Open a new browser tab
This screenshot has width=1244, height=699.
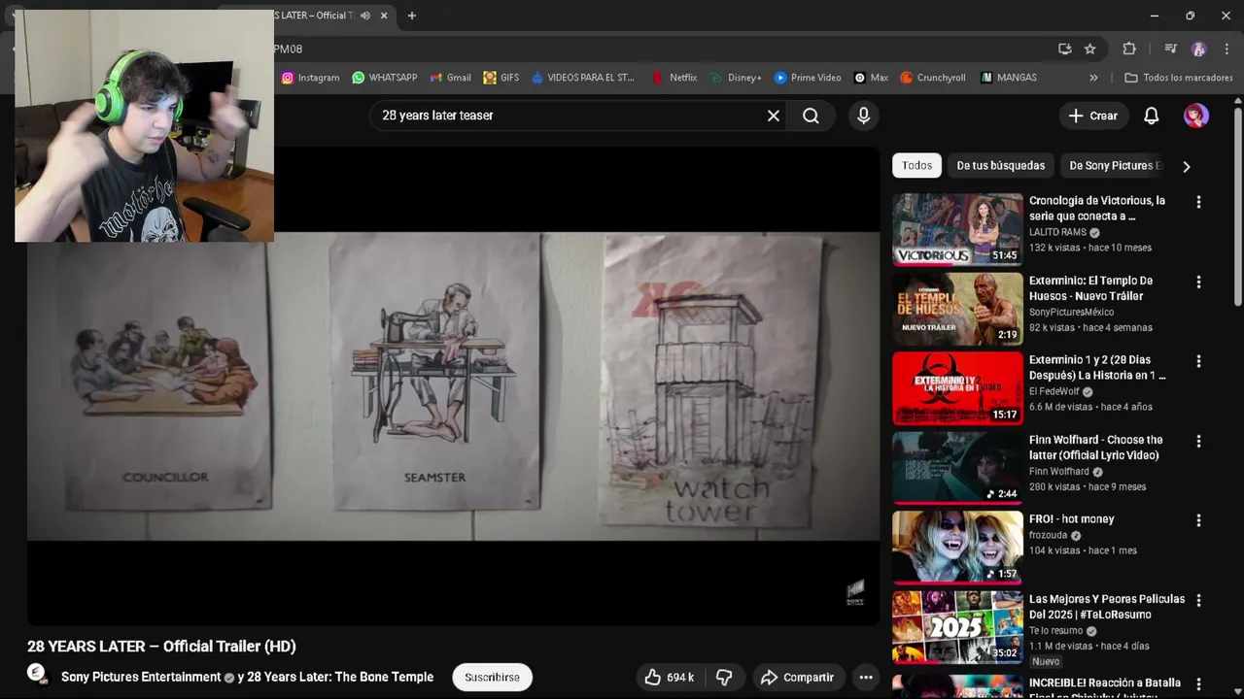(x=412, y=16)
